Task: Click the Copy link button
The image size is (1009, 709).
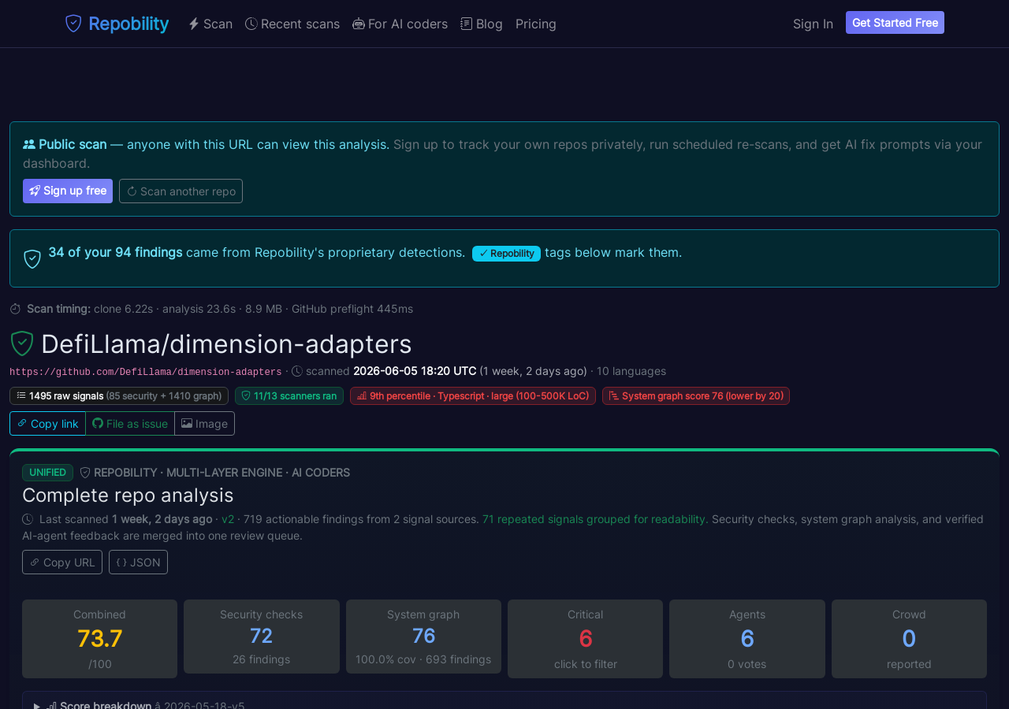Action: tap(47, 424)
